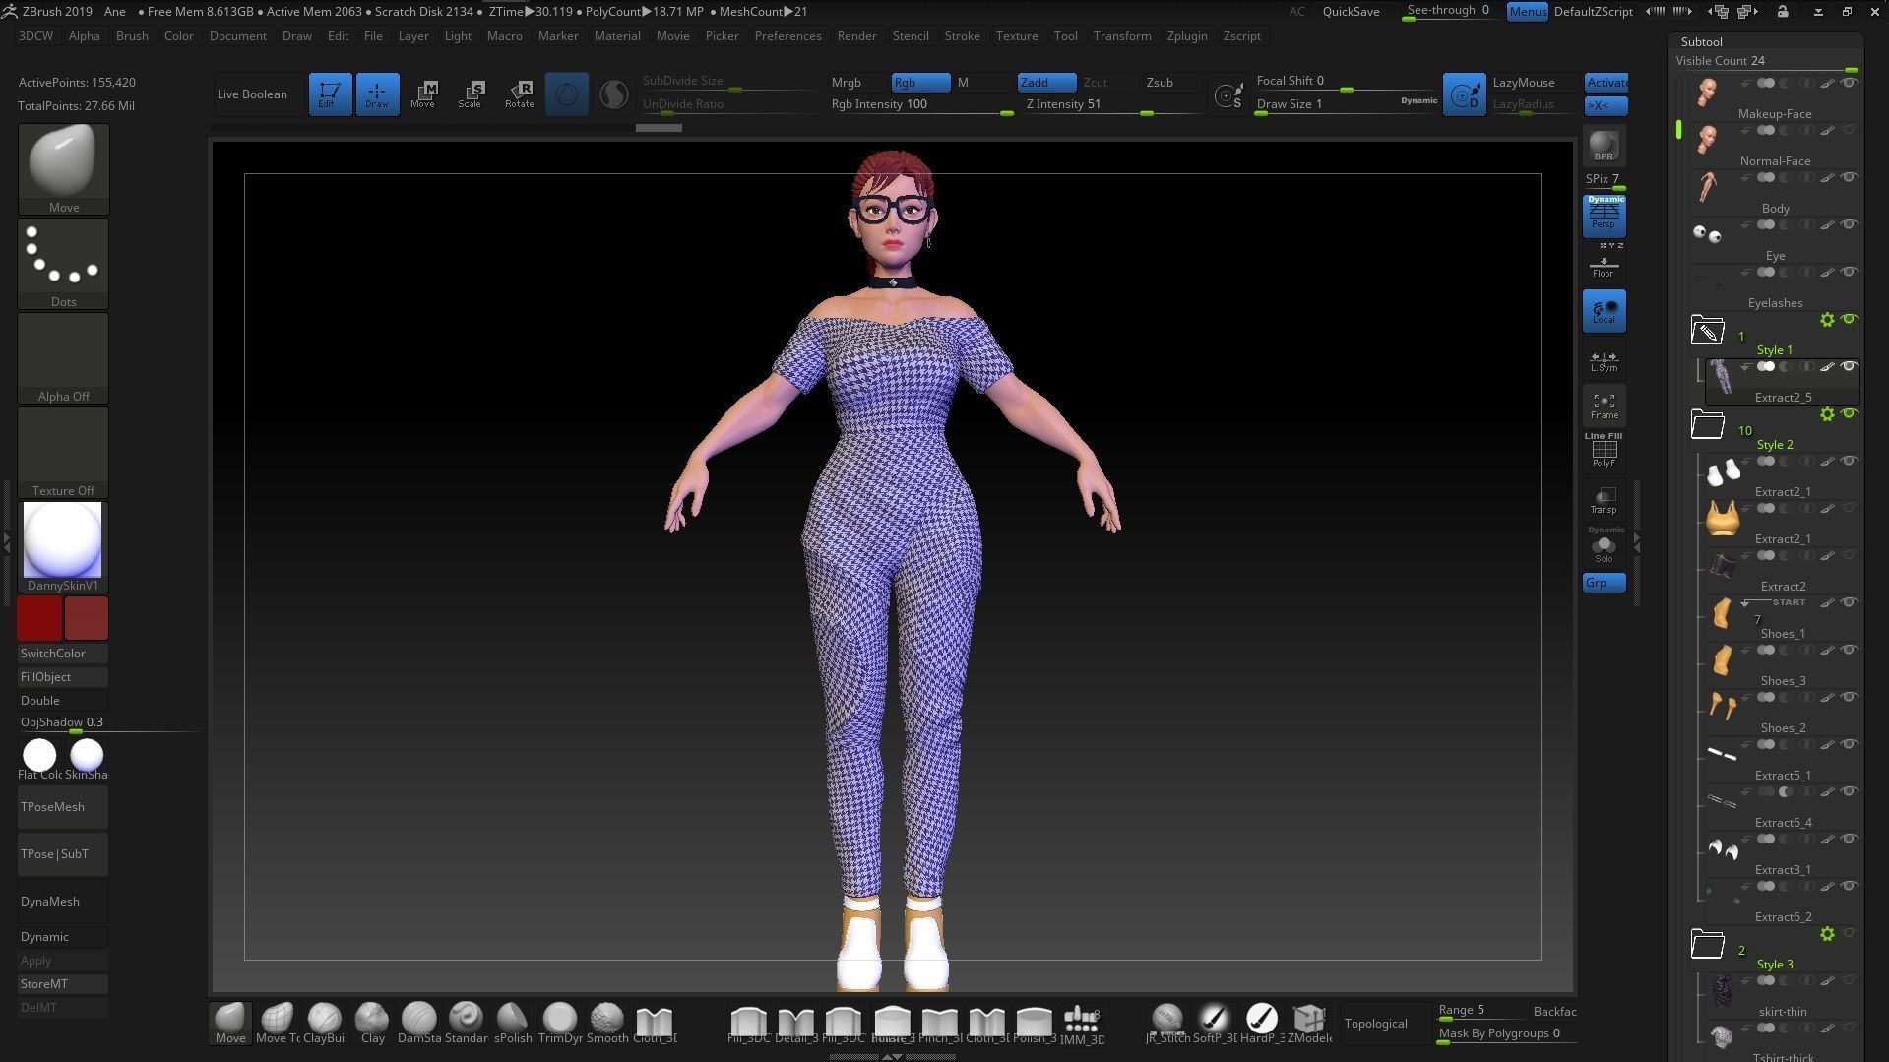Open the Render menu

pyautogui.click(x=856, y=36)
